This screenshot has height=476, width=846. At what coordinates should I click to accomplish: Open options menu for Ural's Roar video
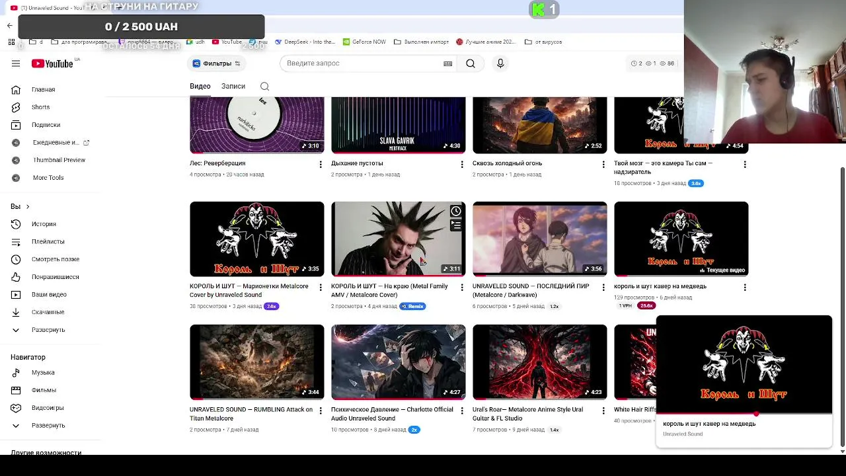pos(603,411)
